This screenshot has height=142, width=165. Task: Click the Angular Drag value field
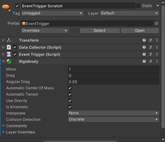[113, 82]
